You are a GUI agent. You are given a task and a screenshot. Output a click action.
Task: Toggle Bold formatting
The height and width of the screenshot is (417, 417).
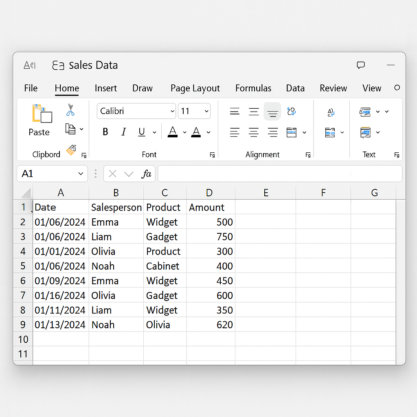pyautogui.click(x=105, y=132)
